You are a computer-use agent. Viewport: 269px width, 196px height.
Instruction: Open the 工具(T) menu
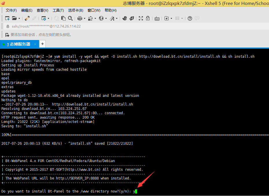[x=58, y=10]
